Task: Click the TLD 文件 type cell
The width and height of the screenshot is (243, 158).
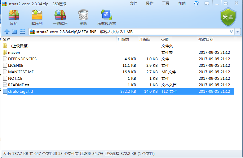Action: pos(169,92)
